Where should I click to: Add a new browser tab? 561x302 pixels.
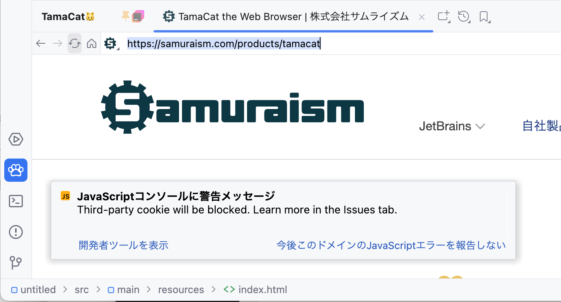click(444, 16)
